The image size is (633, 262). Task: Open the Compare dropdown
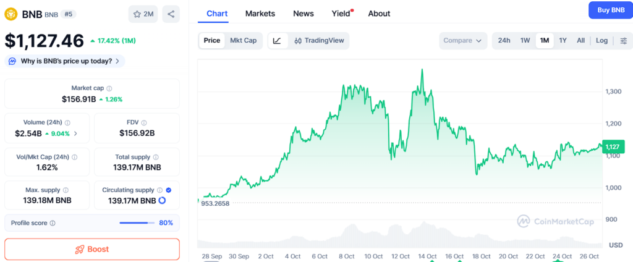point(462,41)
